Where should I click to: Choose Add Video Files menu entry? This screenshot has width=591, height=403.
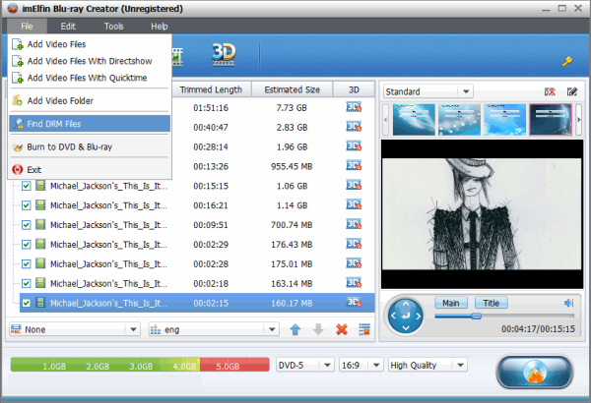point(90,44)
